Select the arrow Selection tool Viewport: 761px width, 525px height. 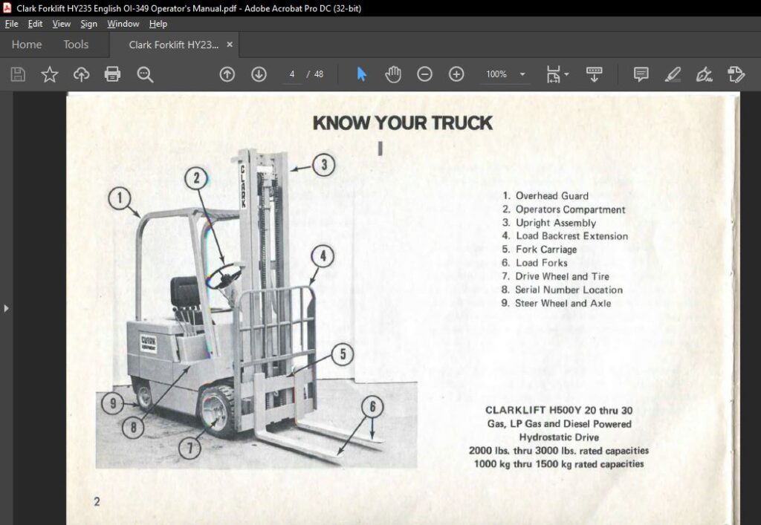point(362,74)
